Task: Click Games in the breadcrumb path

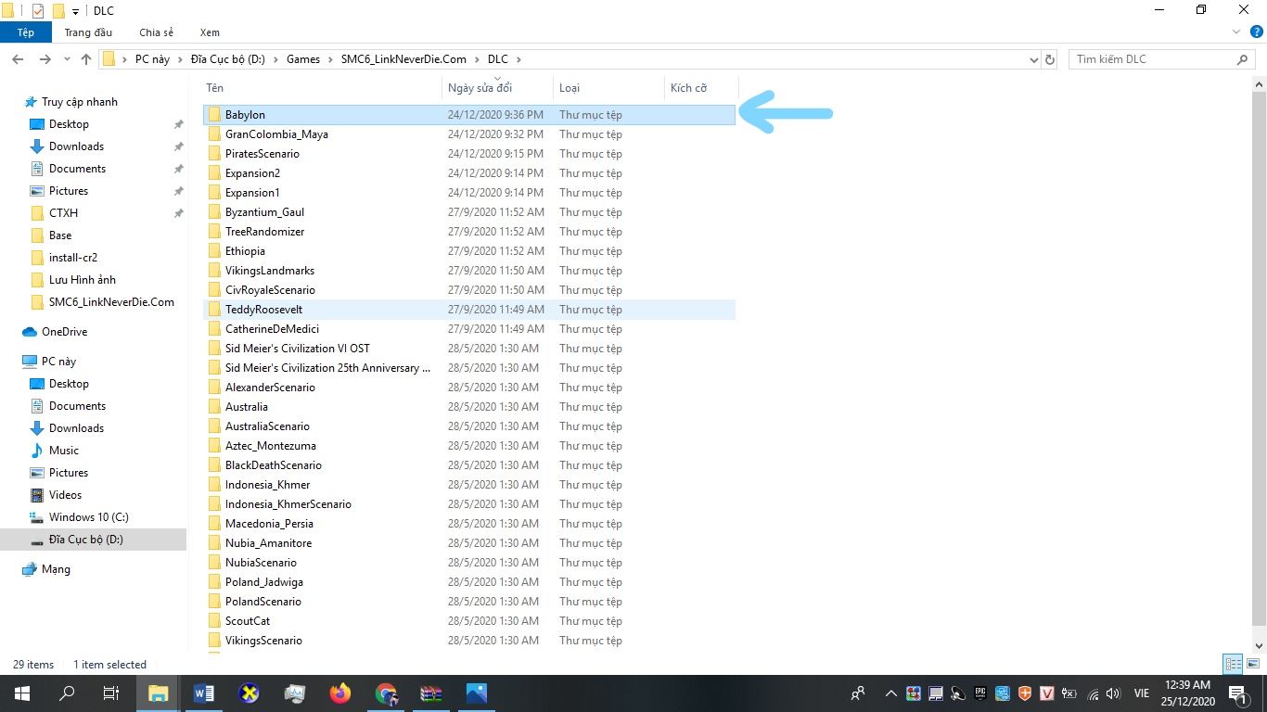Action: [302, 59]
